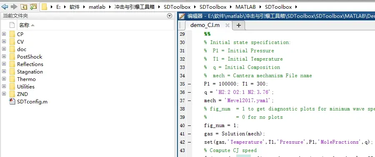
Task: Click MATLAB segment in address path
Action: coord(245,7)
